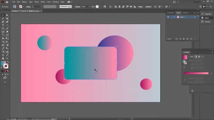This screenshot has height=120, width=214.
Task: Select the Direct Selection tool
Action: (7, 15)
